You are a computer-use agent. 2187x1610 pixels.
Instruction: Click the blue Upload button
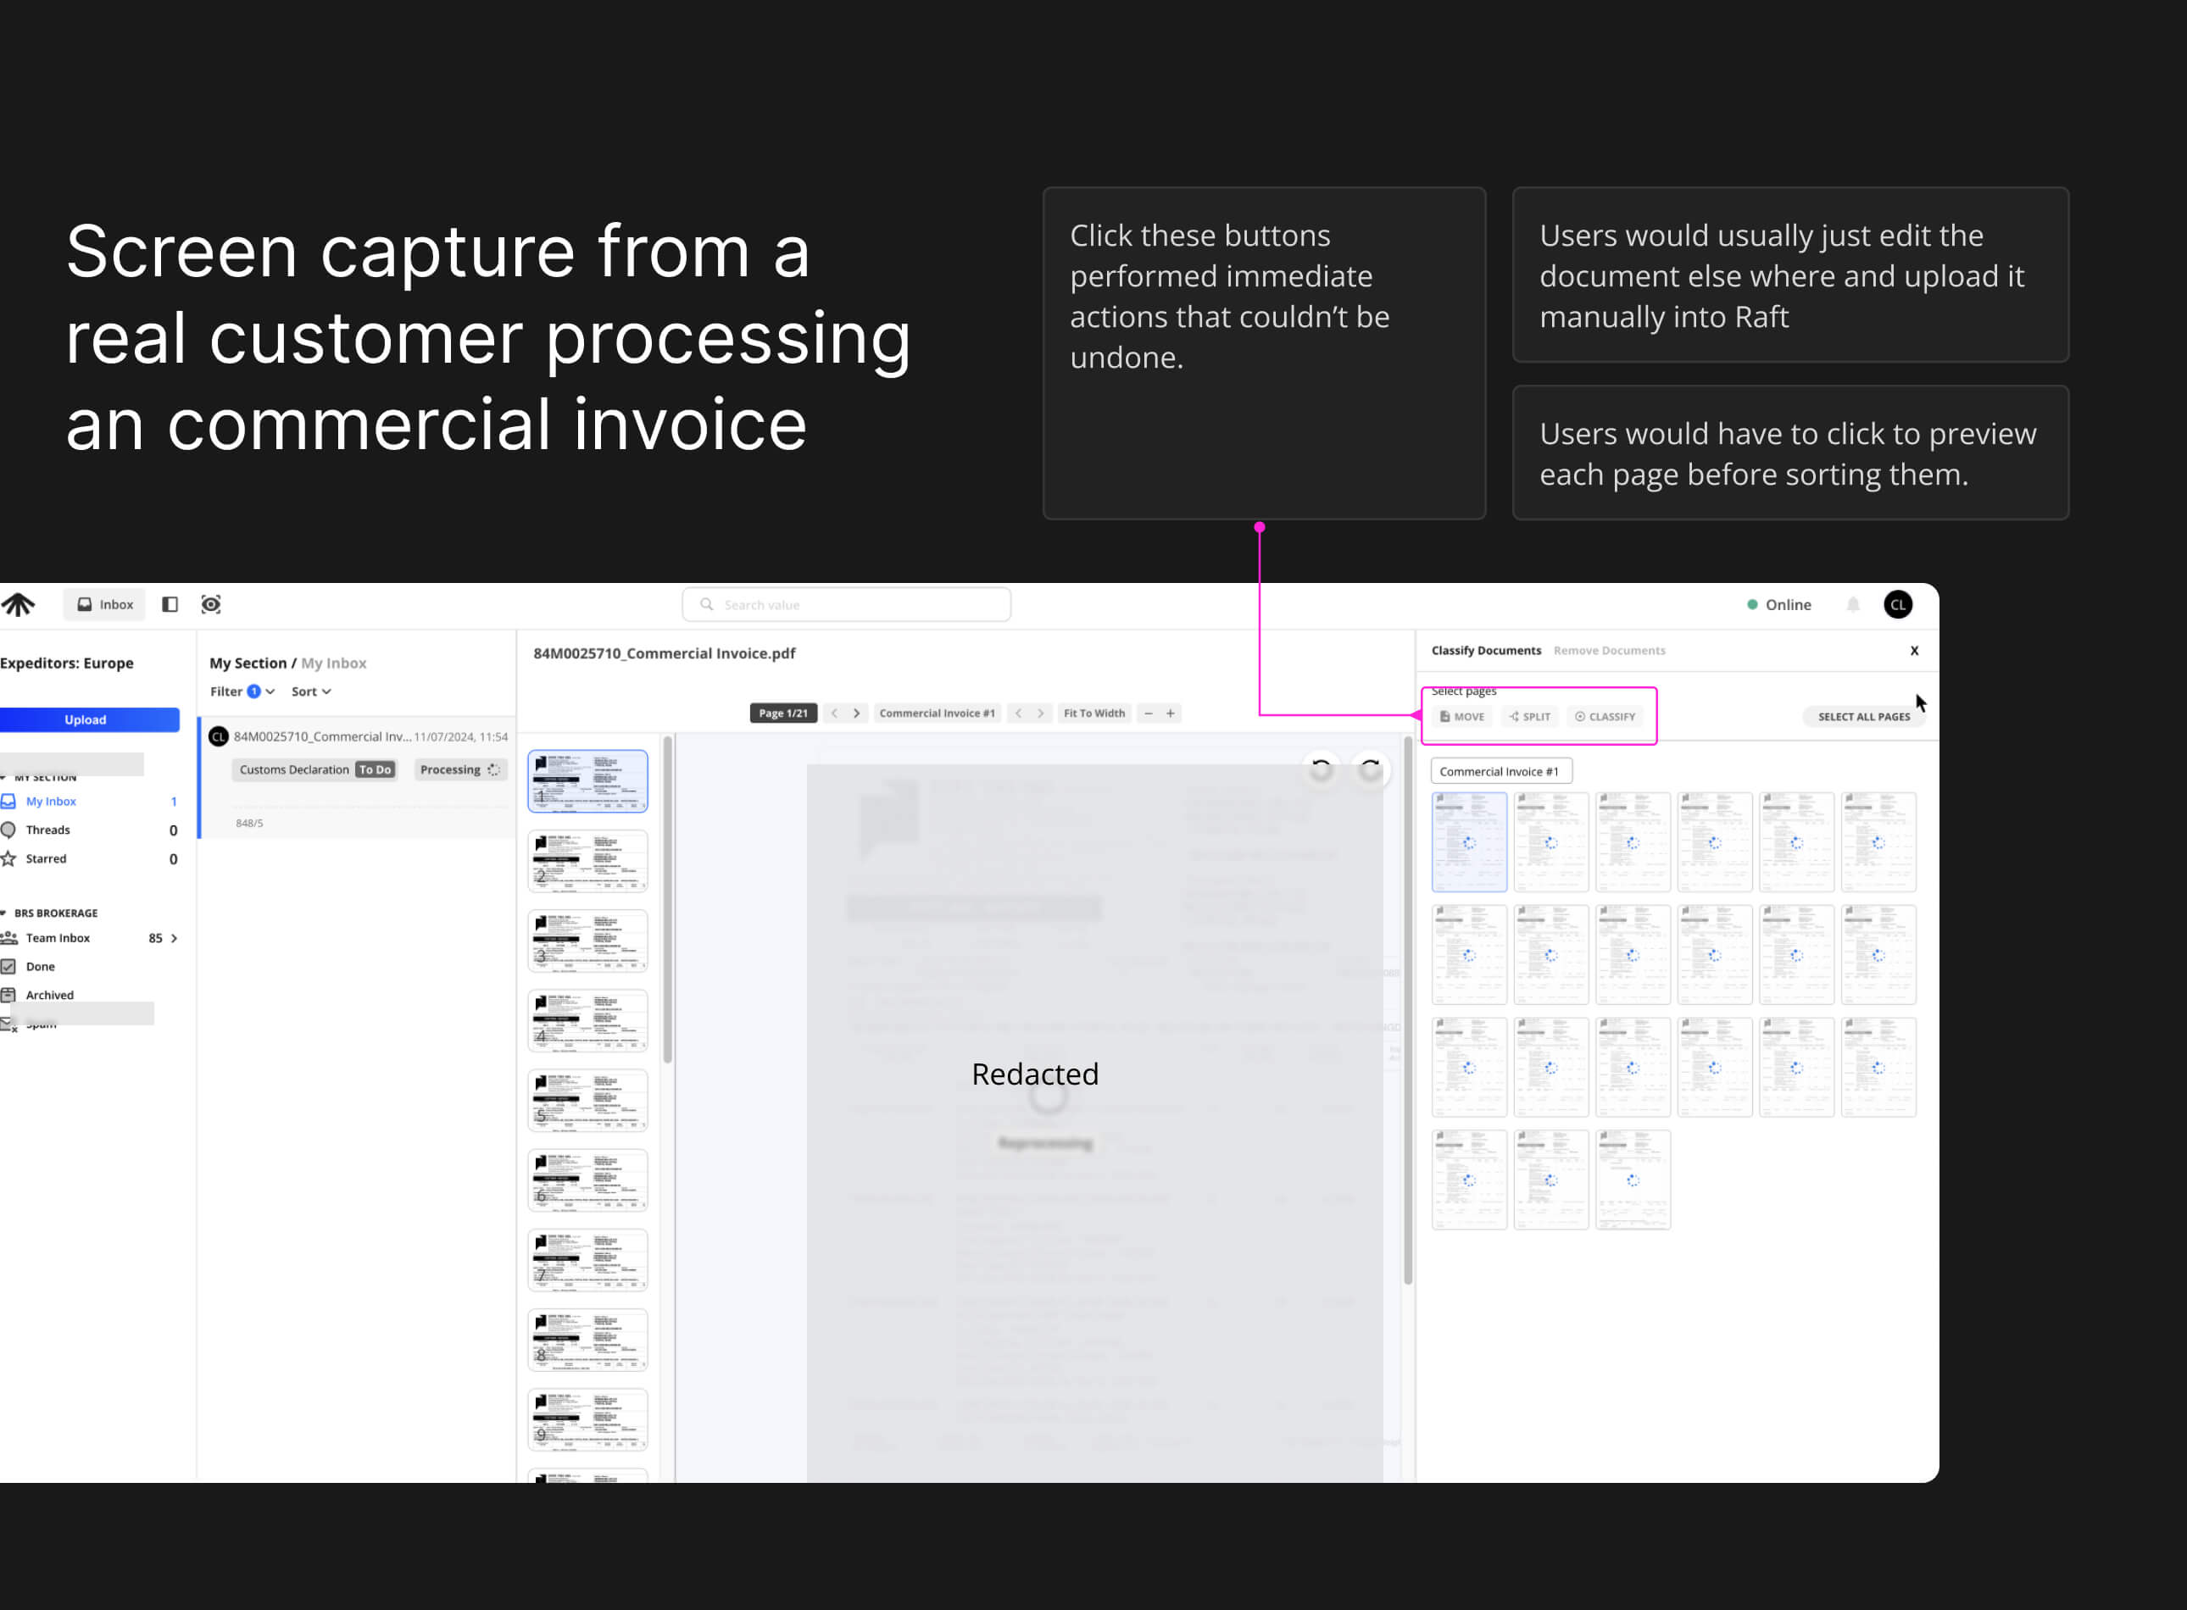[x=86, y=719]
